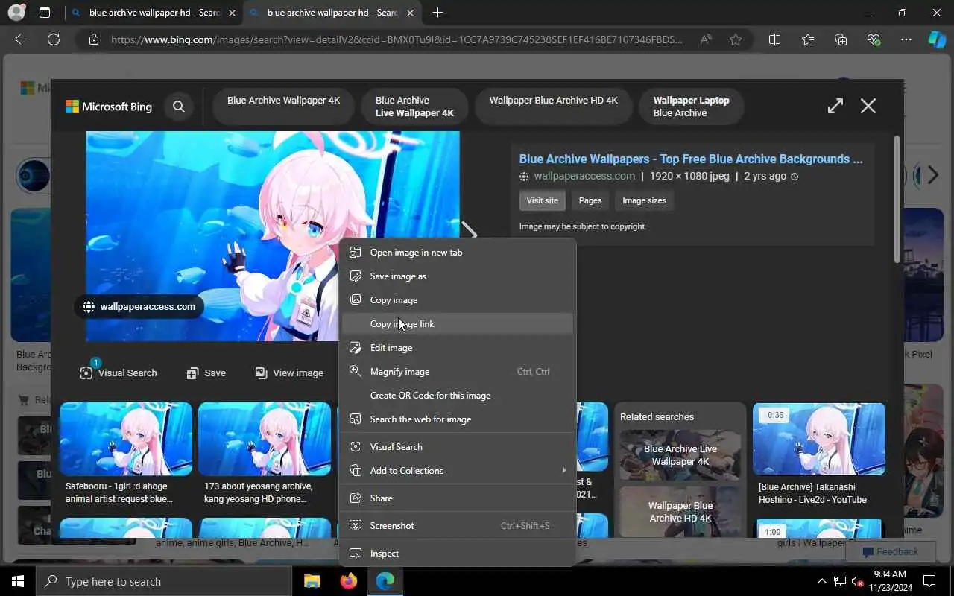Open tab actions menu icon

click(45, 13)
